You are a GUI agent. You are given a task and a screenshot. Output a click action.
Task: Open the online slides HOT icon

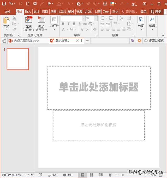(x=28, y=20)
